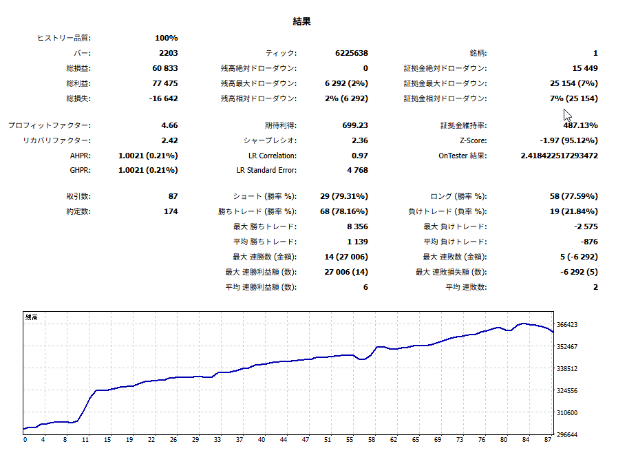The image size is (627, 455).
Task: Click the 残高最大ドローダウン value 6 292 (2%)
Action: point(346,83)
